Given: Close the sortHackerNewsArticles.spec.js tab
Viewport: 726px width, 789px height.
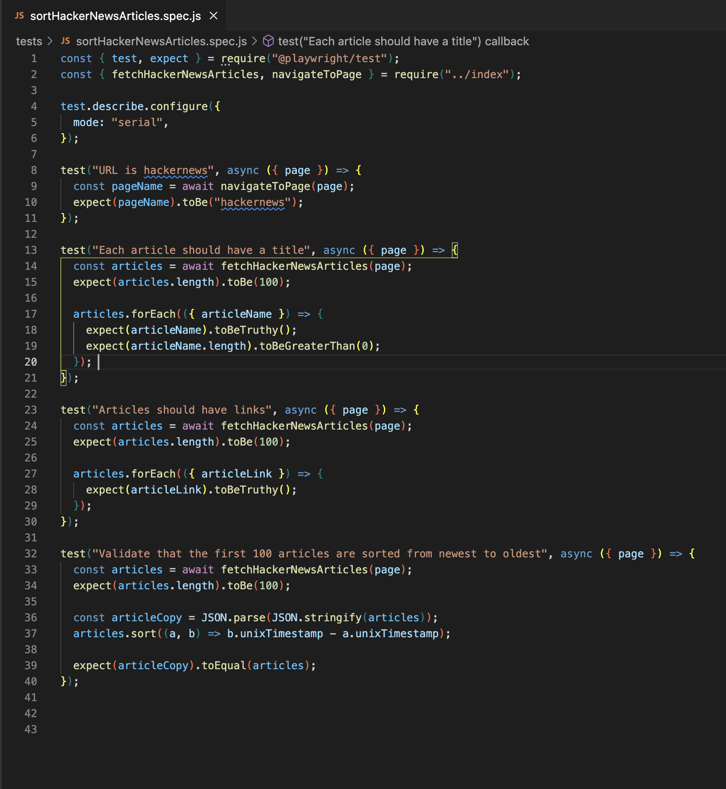Looking at the screenshot, I should point(214,16).
